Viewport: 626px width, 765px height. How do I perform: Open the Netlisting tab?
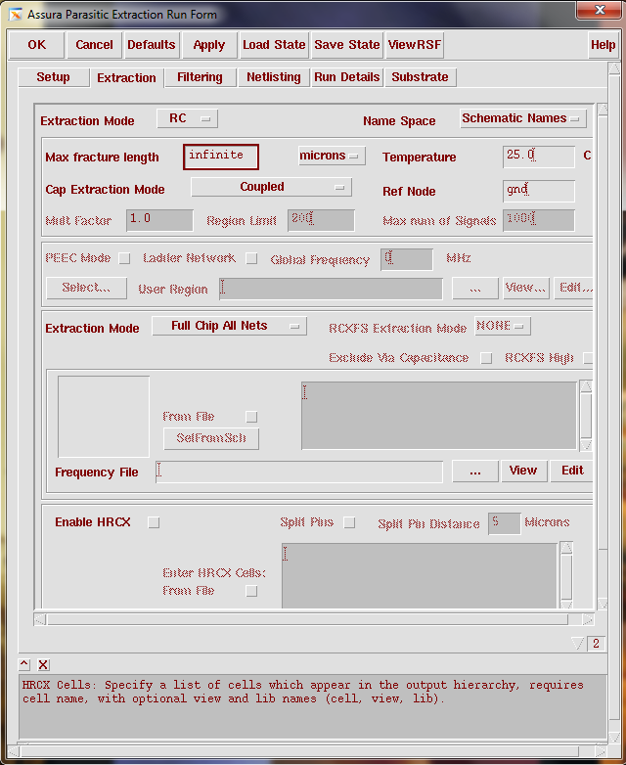coord(273,77)
